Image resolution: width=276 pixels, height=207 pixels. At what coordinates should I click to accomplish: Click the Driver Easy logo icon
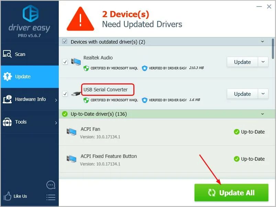(31, 13)
